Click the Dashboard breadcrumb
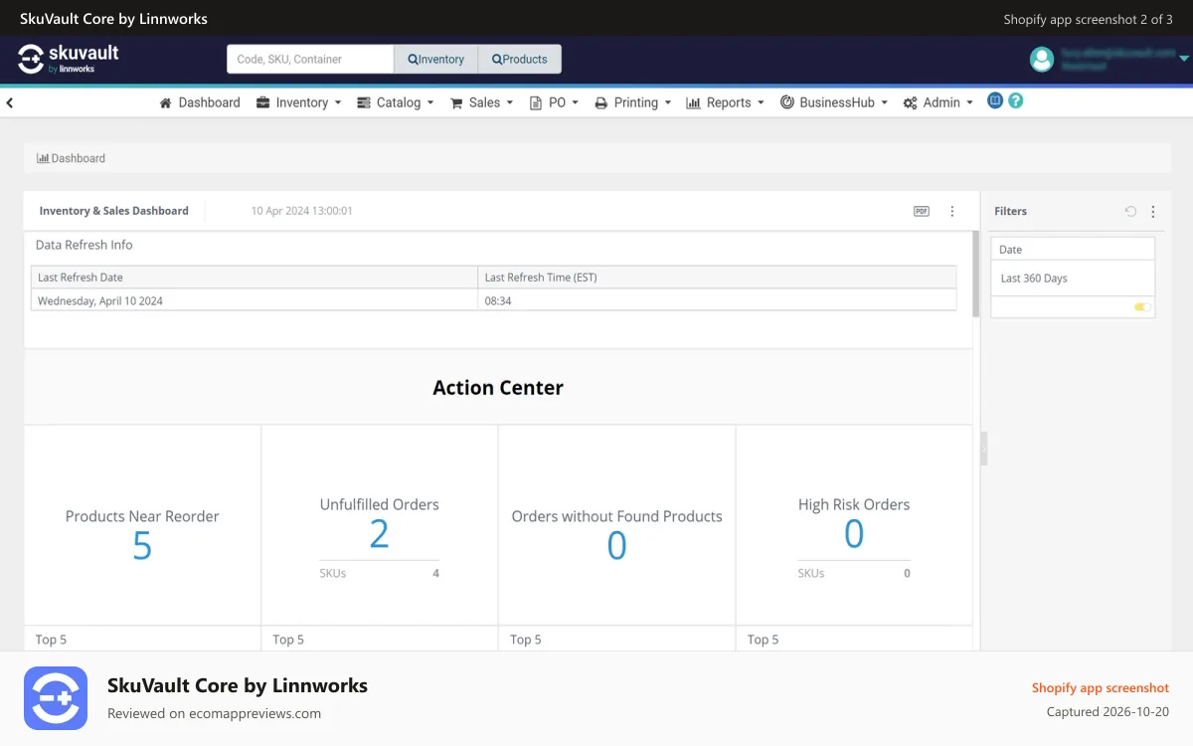This screenshot has height=746, width=1193. [x=71, y=158]
